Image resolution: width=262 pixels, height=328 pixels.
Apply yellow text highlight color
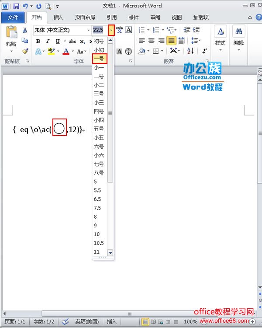tap(51, 52)
